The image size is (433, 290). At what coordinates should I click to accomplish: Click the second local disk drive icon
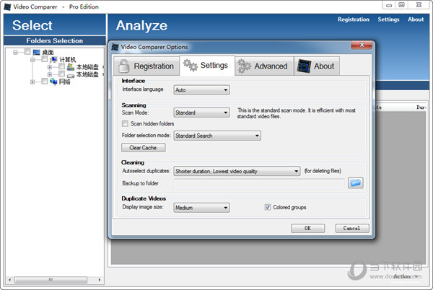pyautogui.click(x=71, y=74)
